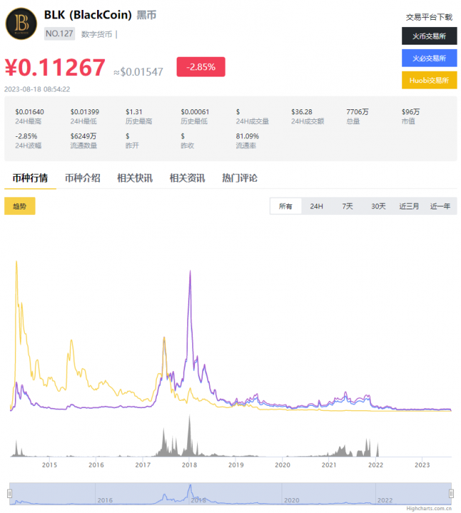Click the 趋势 trend button
Viewport: 461px width, 513px height.
point(20,206)
